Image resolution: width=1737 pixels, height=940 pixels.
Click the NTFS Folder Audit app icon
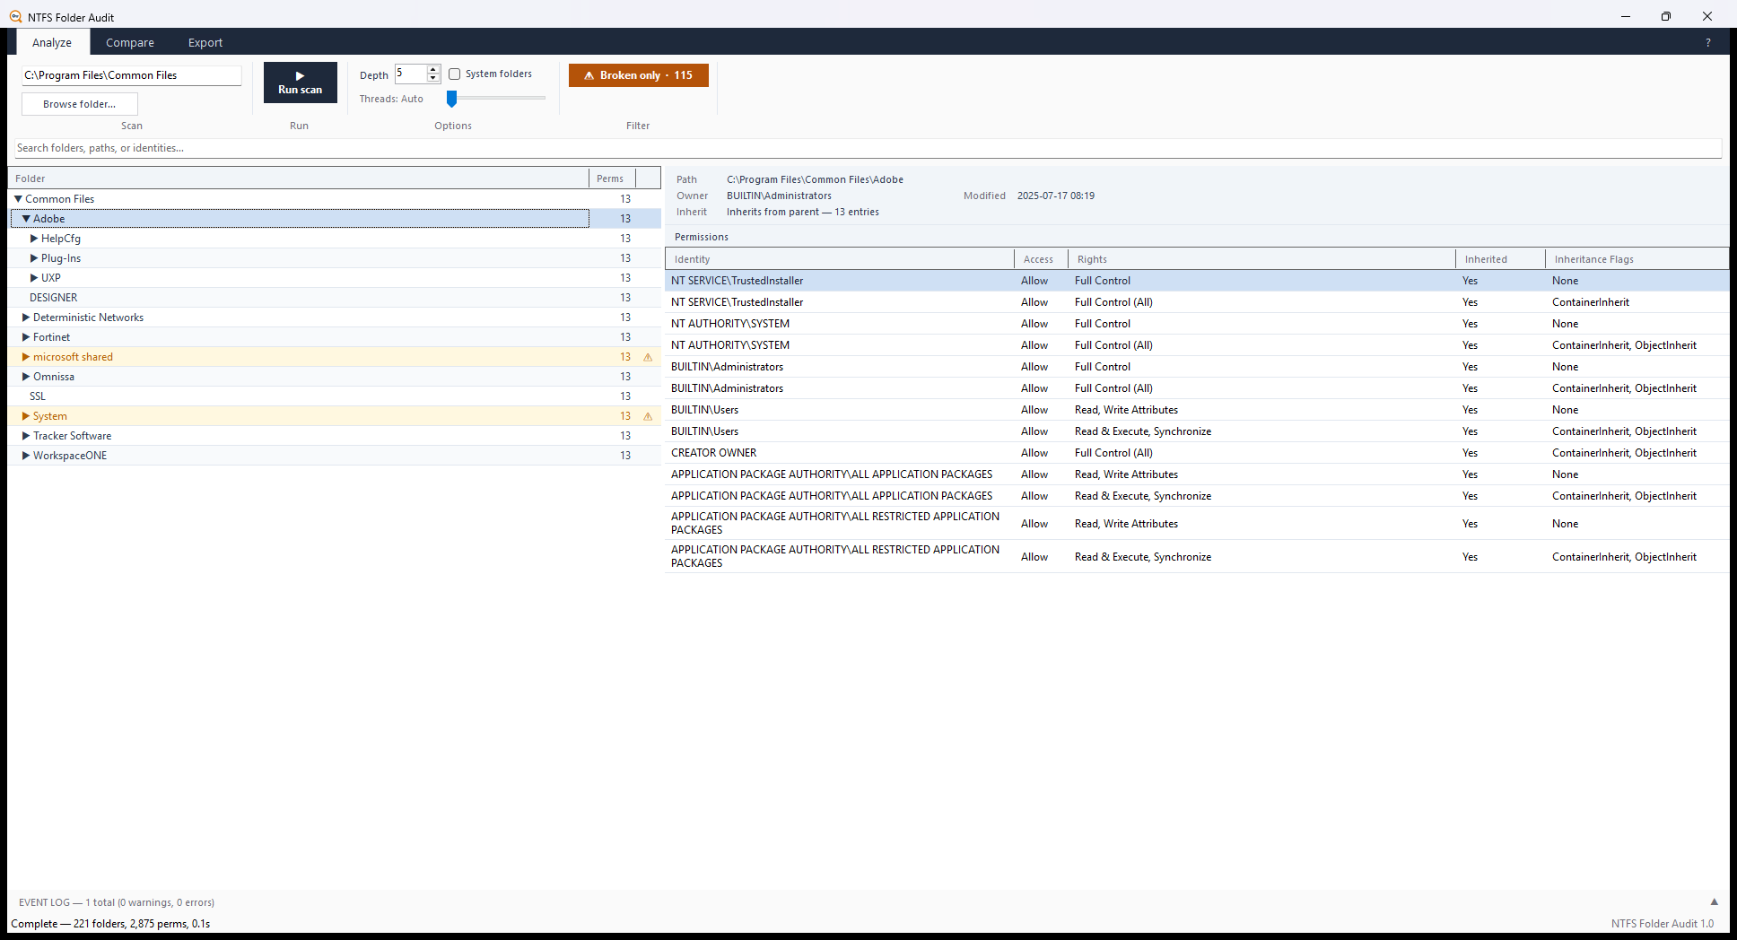click(15, 16)
